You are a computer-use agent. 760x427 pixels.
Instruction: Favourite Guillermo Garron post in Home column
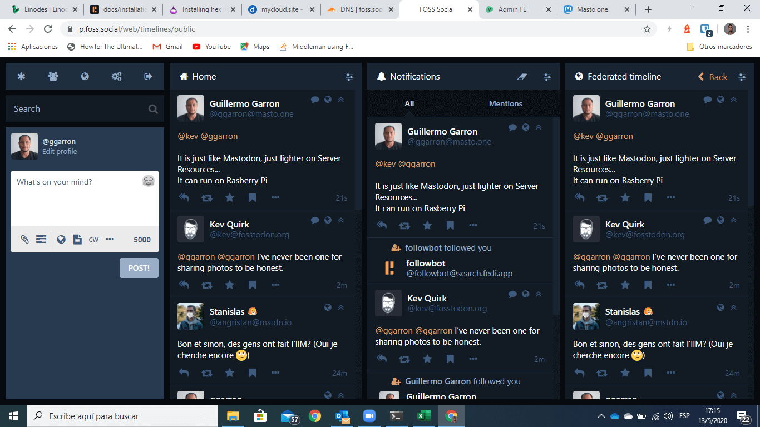230,197
